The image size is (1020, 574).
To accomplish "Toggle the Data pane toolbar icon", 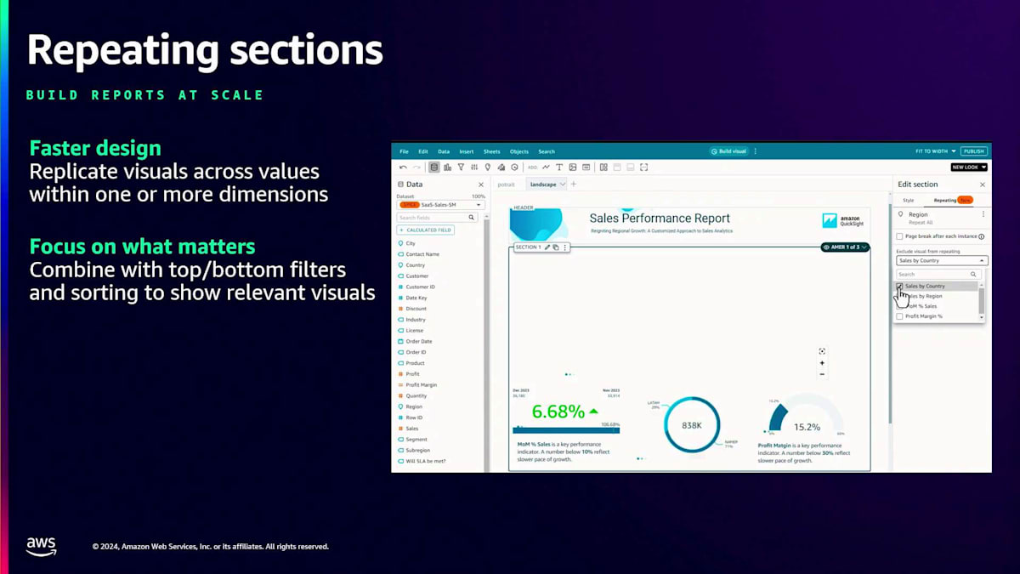I will [434, 168].
